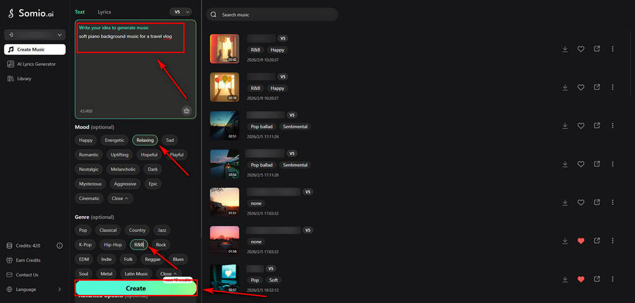Click the clear icon inside the prompt box
This screenshot has height=303, width=635.
point(186,111)
